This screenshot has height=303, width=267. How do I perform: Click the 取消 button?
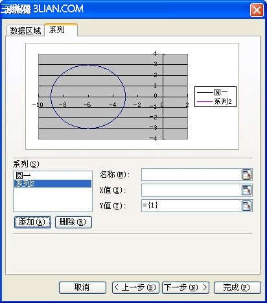[x=82, y=287]
